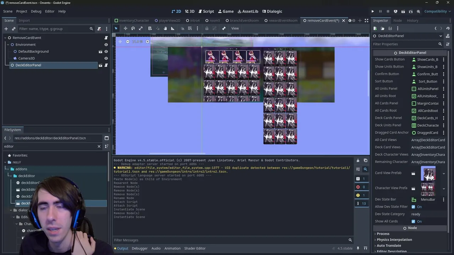Toggle distraction-free mode
This screenshot has width=454, height=255.
coord(366,21)
